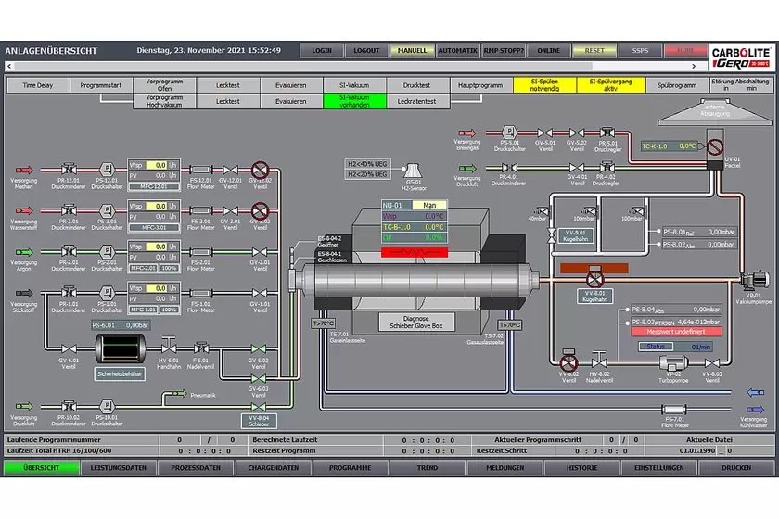
Task: Click the HV-8.02 Nadelventil icon
Action: 599,359
